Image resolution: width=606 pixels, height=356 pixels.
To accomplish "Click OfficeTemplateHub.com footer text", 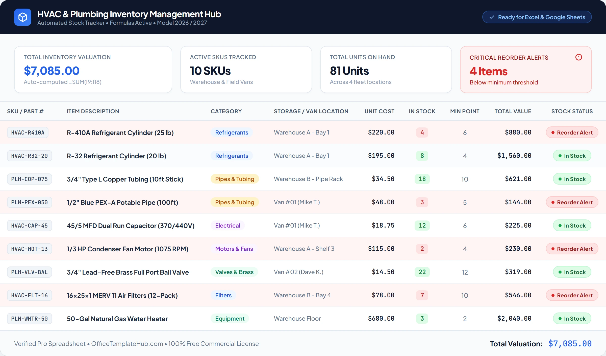I will tap(127, 344).
